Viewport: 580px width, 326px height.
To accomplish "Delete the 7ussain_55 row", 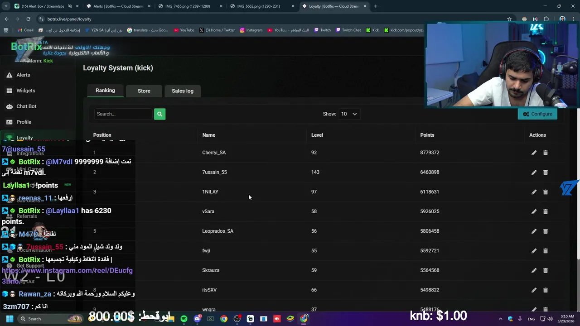I will (x=546, y=173).
